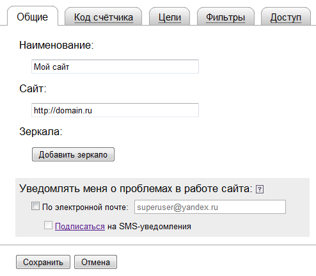Open the Доступ tab
This screenshot has height=276, width=316.
point(286,17)
